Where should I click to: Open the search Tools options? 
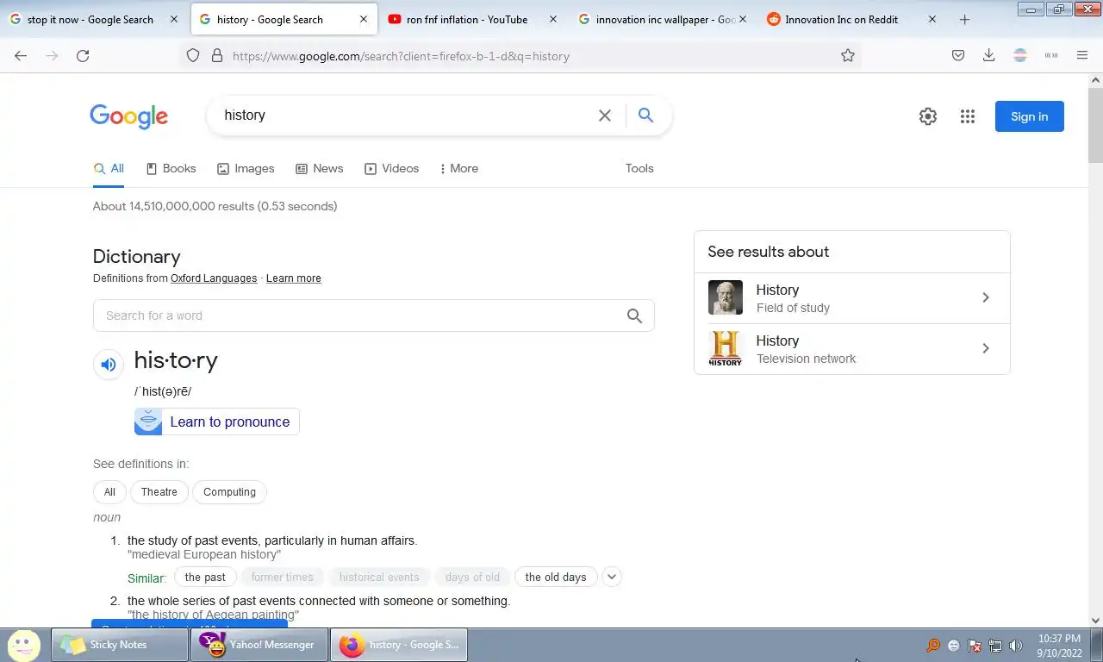tap(639, 168)
